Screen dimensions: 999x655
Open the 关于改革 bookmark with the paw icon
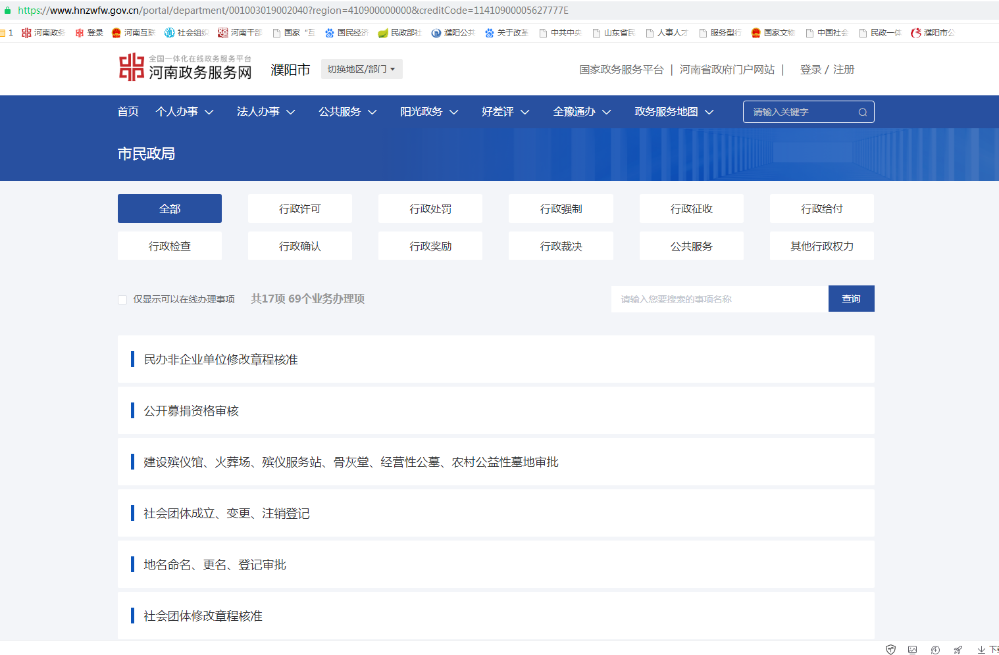pos(506,33)
